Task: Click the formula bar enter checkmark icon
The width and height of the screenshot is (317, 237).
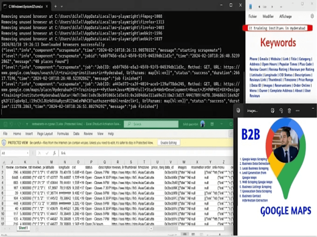Action: tap(47, 153)
